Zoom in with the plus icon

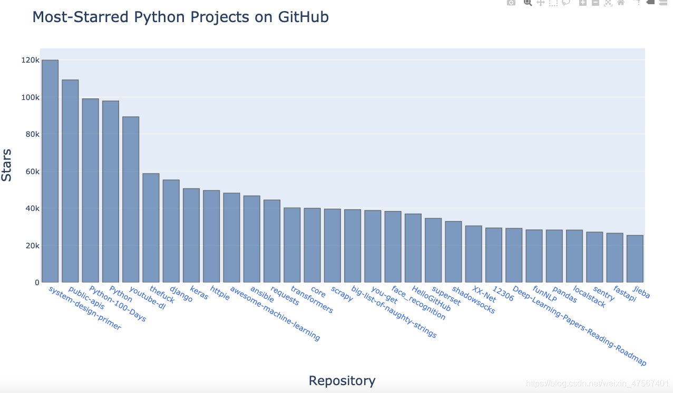583,3
